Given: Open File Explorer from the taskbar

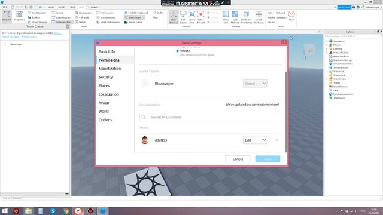Looking at the screenshot, I should pyautogui.click(x=28, y=211).
